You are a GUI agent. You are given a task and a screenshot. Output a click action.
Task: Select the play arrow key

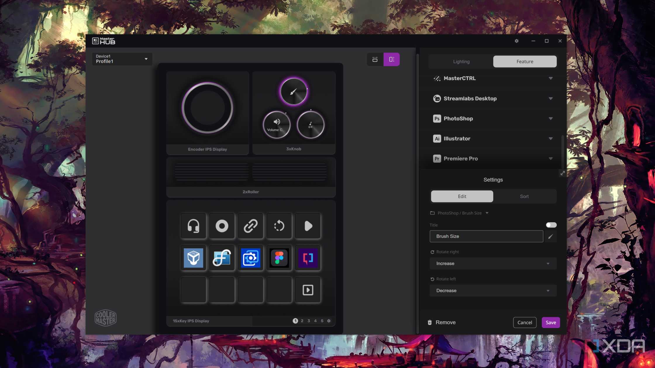308,226
